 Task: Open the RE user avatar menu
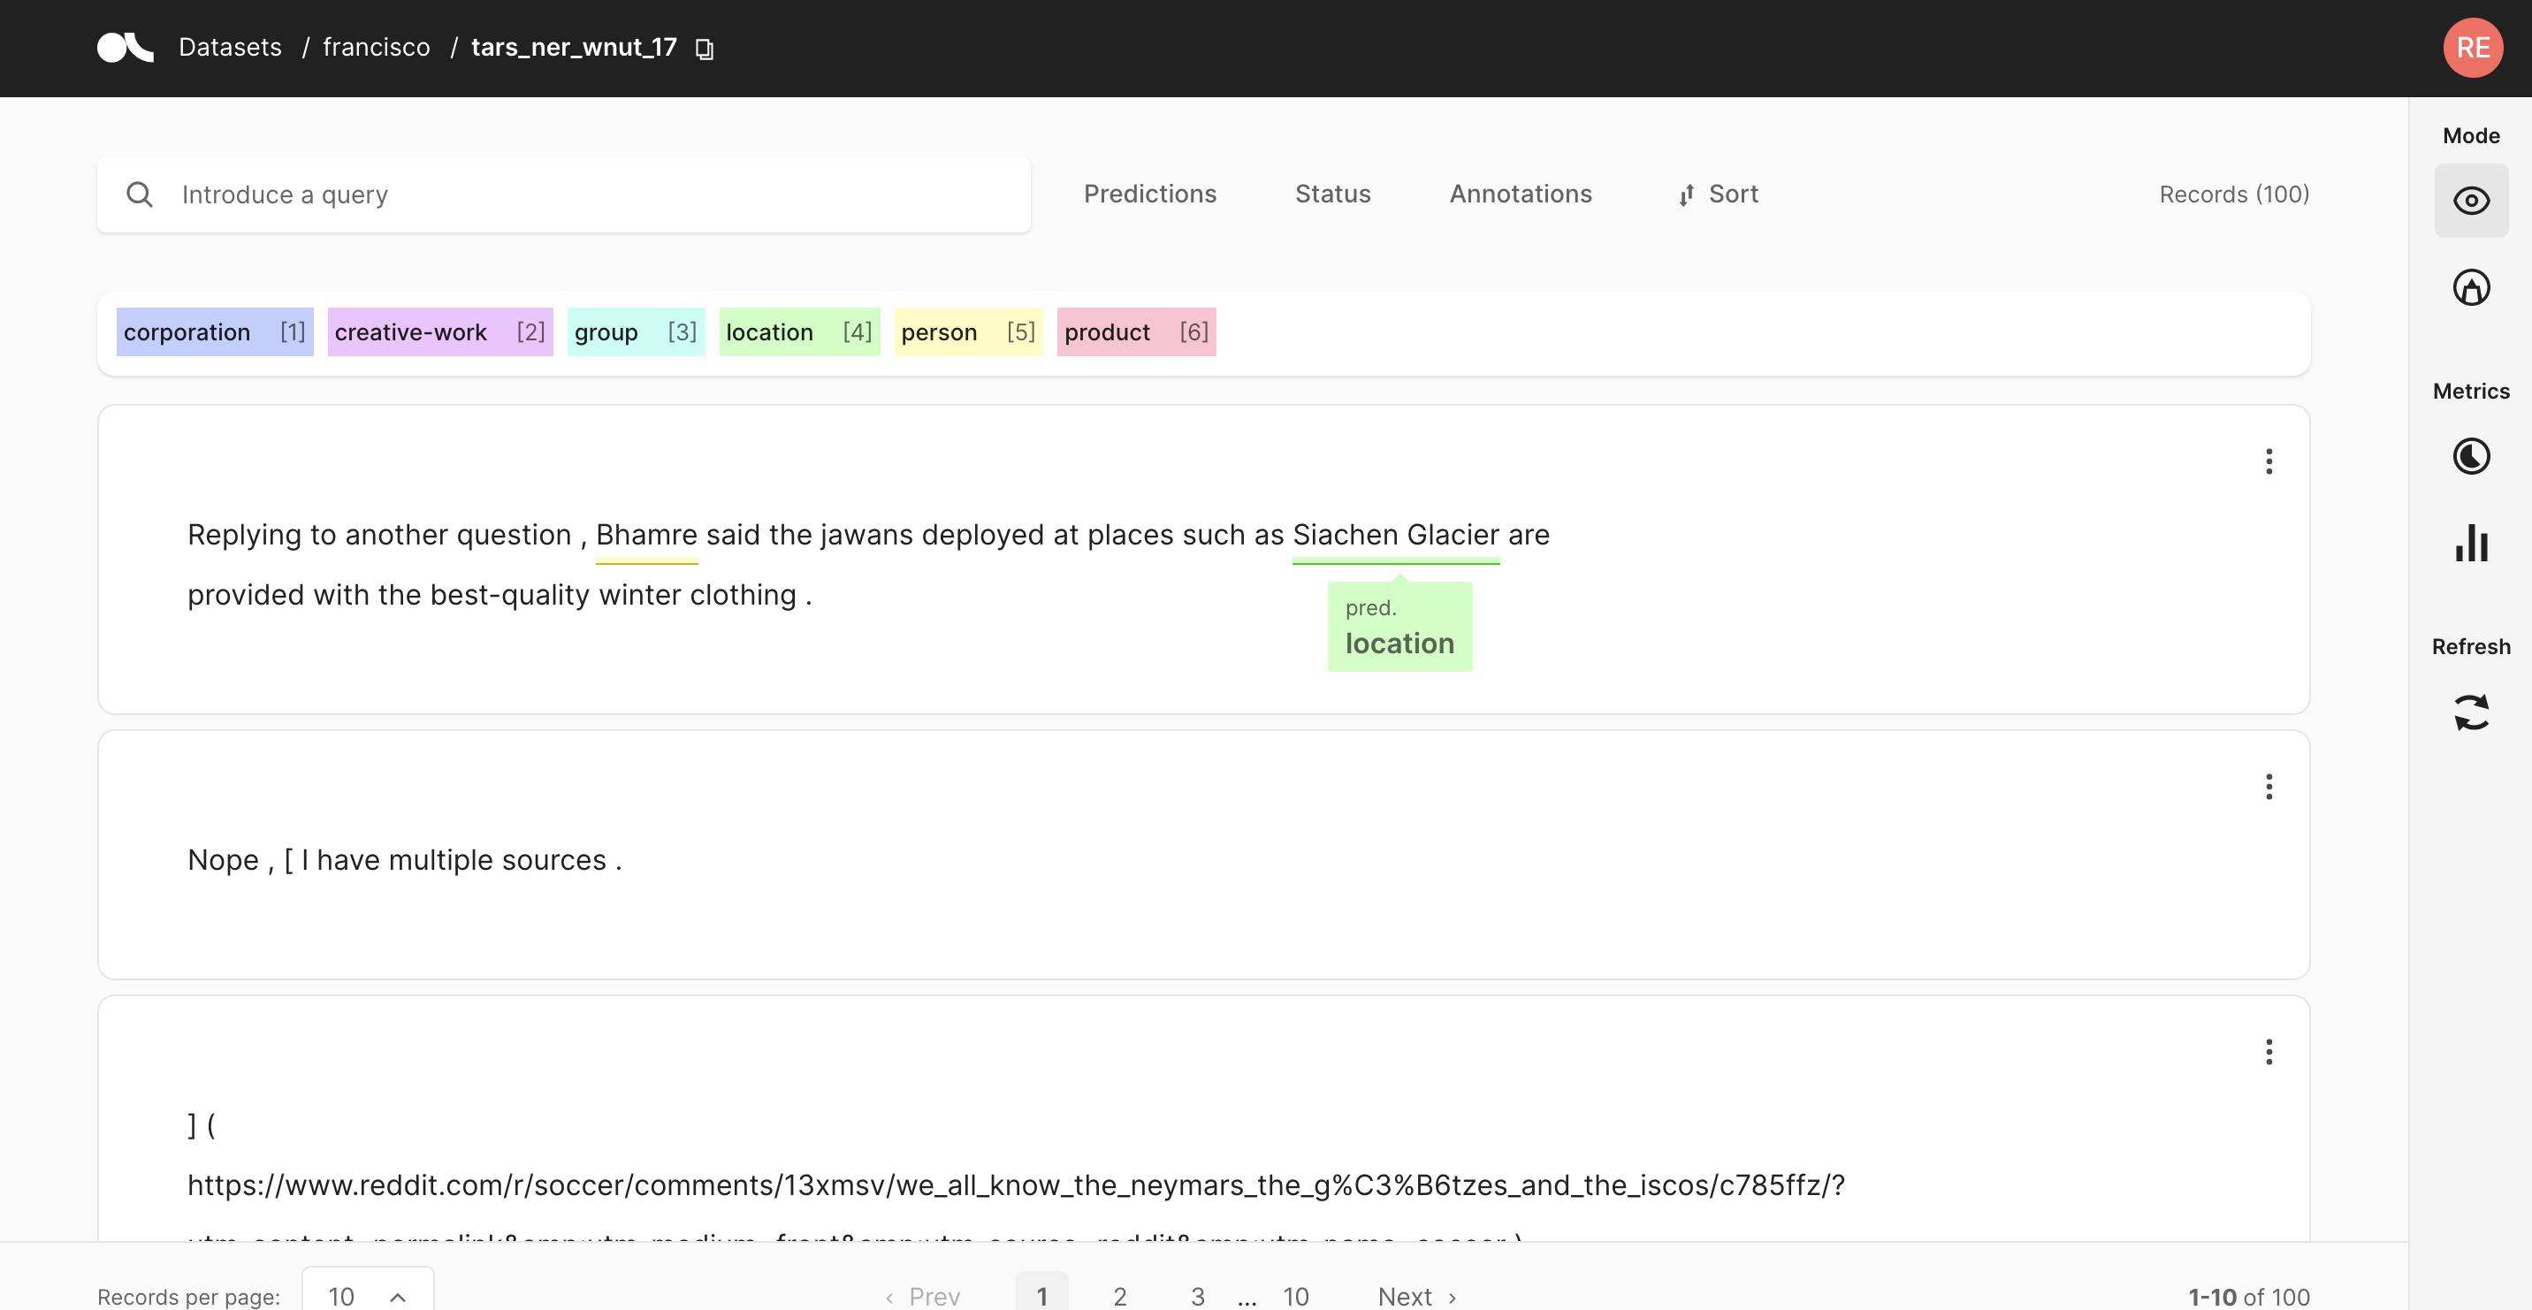pyautogui.click(x=2473, y=47)
